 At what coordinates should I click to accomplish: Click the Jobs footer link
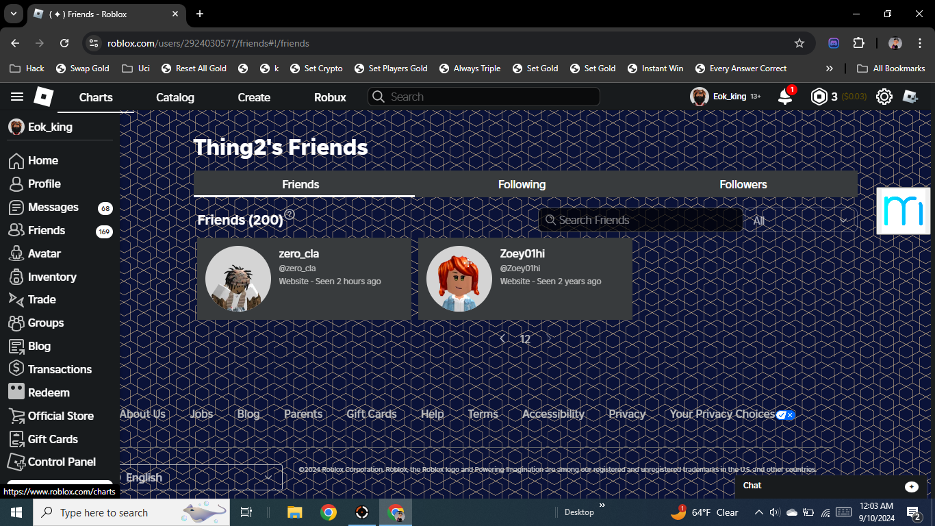click(x=201, y=414)
